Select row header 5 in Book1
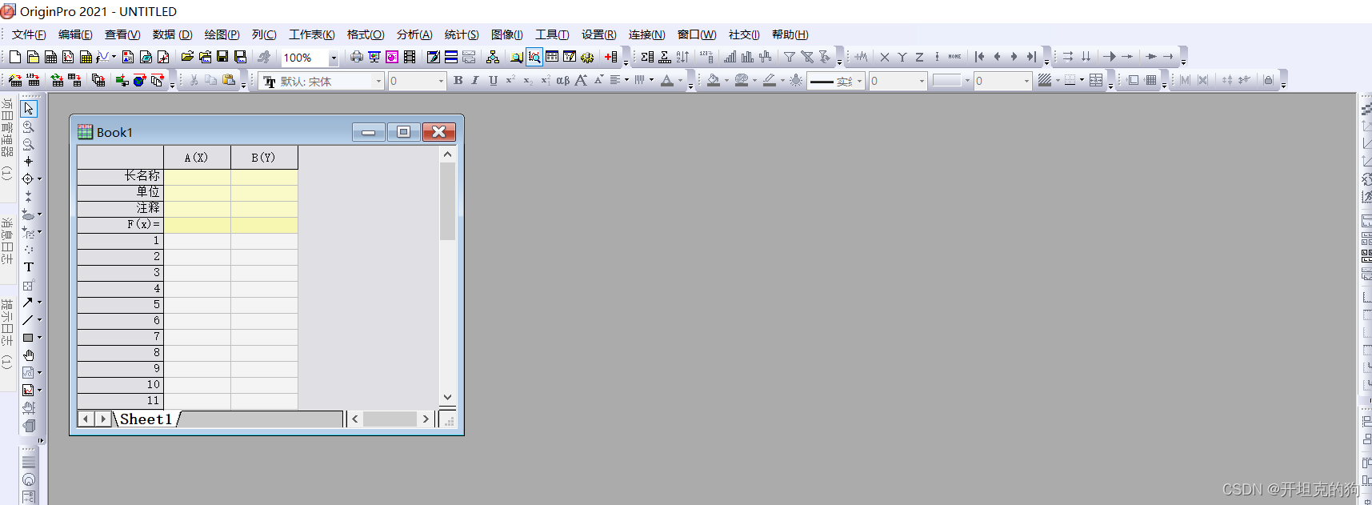This screenshot has height=505, width=1372. pyautogui.click(x=120, y=305)
